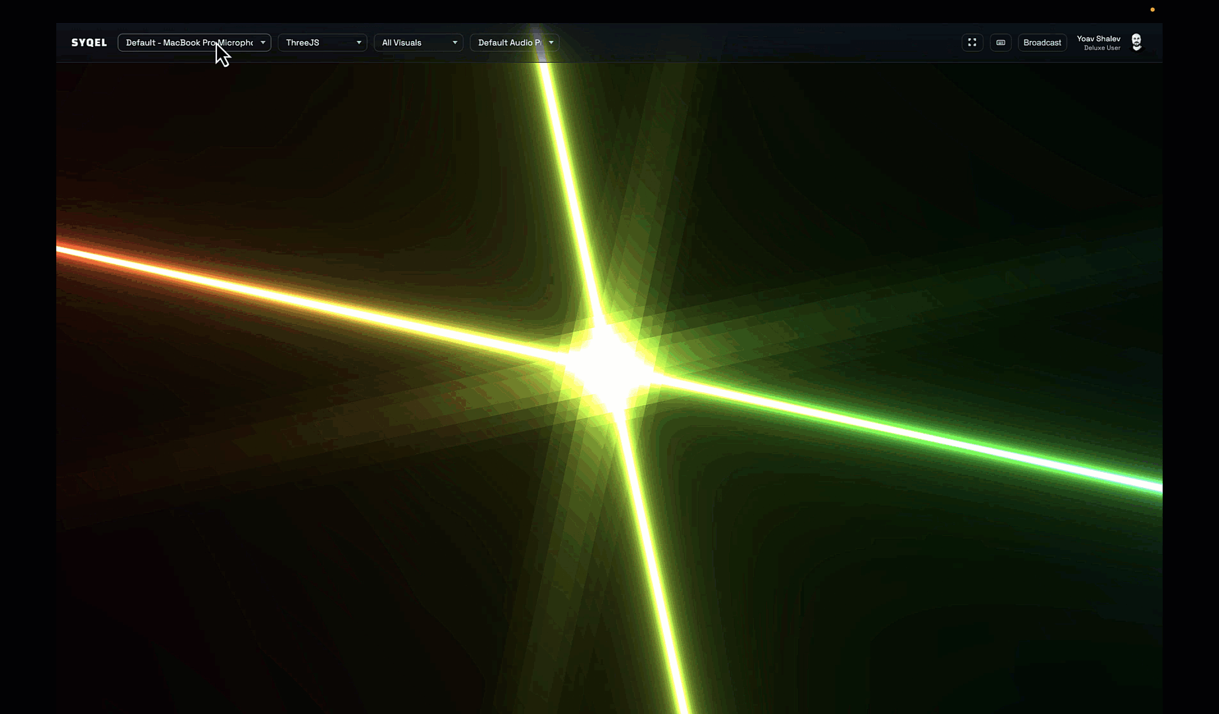The width and height of the screenshot is (1219, 714).
Task: Enter fullscreen mode with the expand icon
Action: (971, 42)
